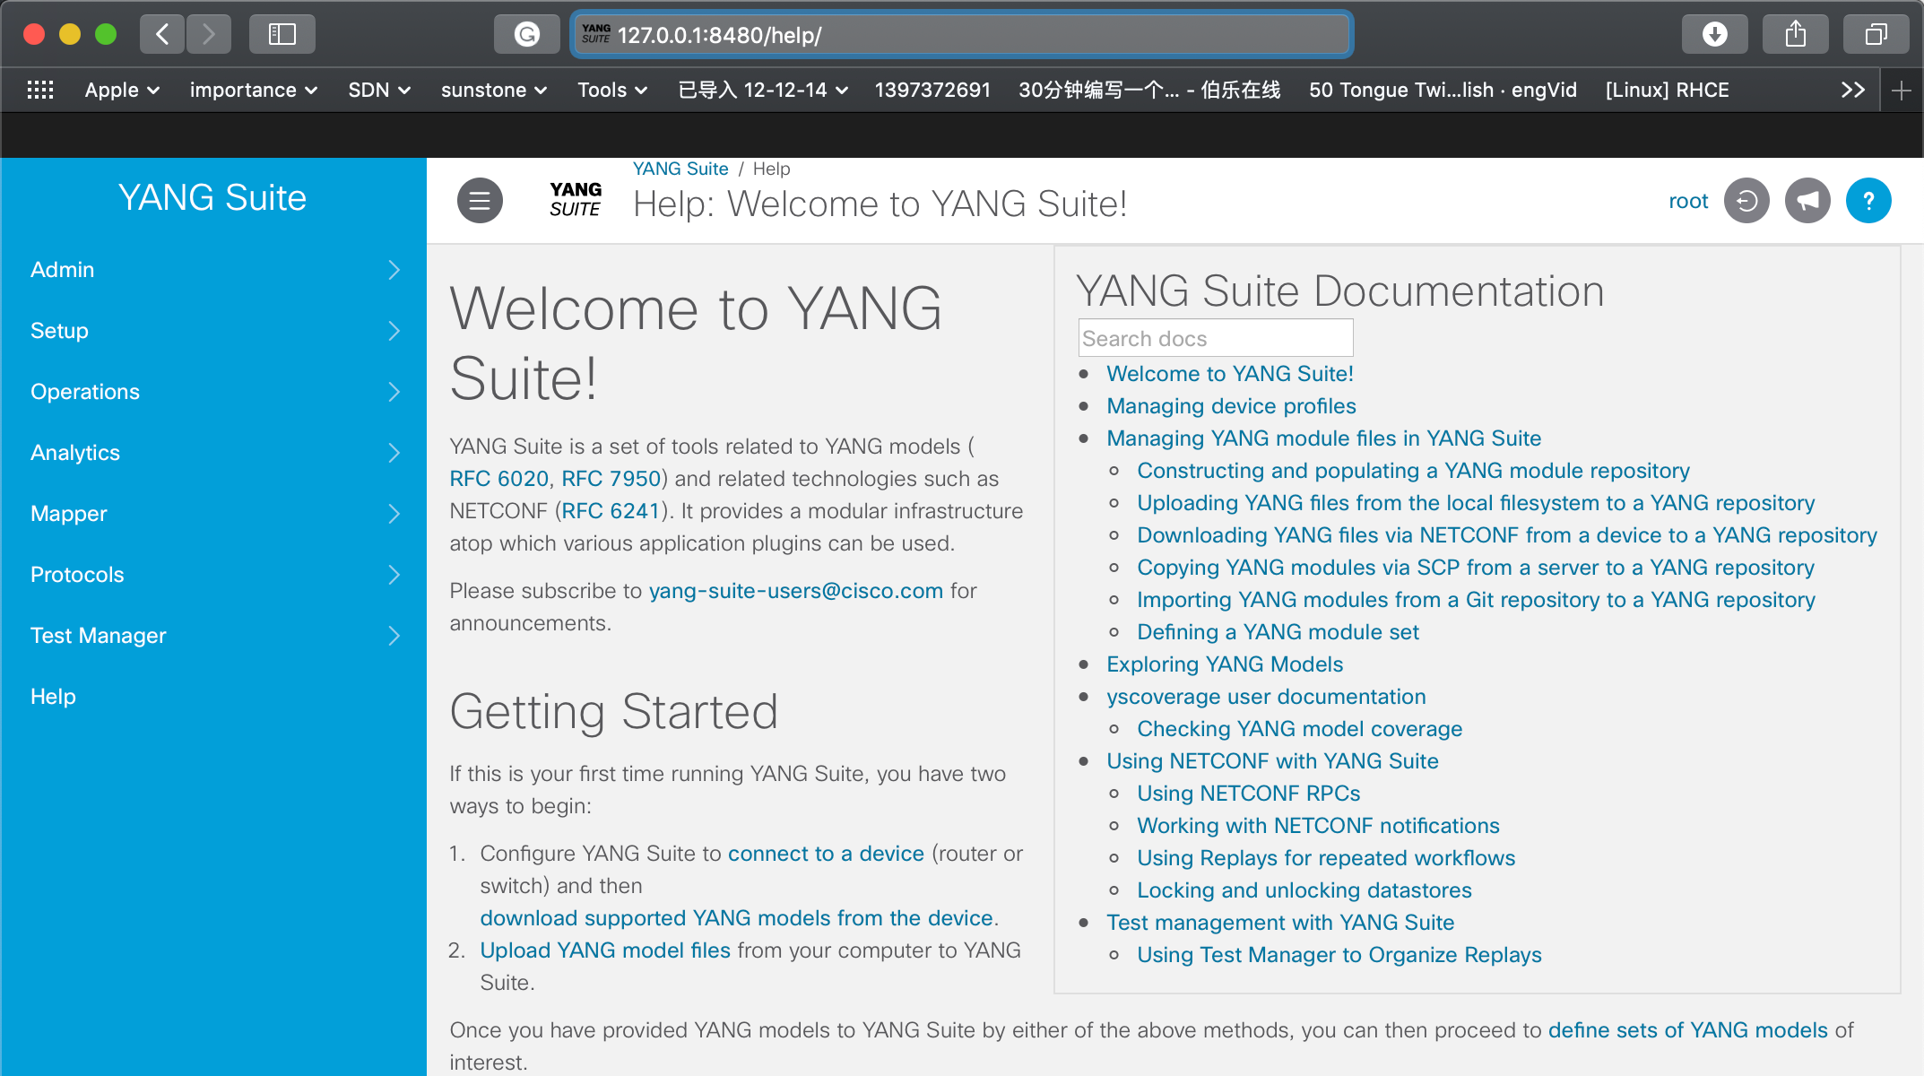Viewport: 1924px width, 1076px height.
Task: Open yscoverage user documentation link
Action: coord(1266,697)
